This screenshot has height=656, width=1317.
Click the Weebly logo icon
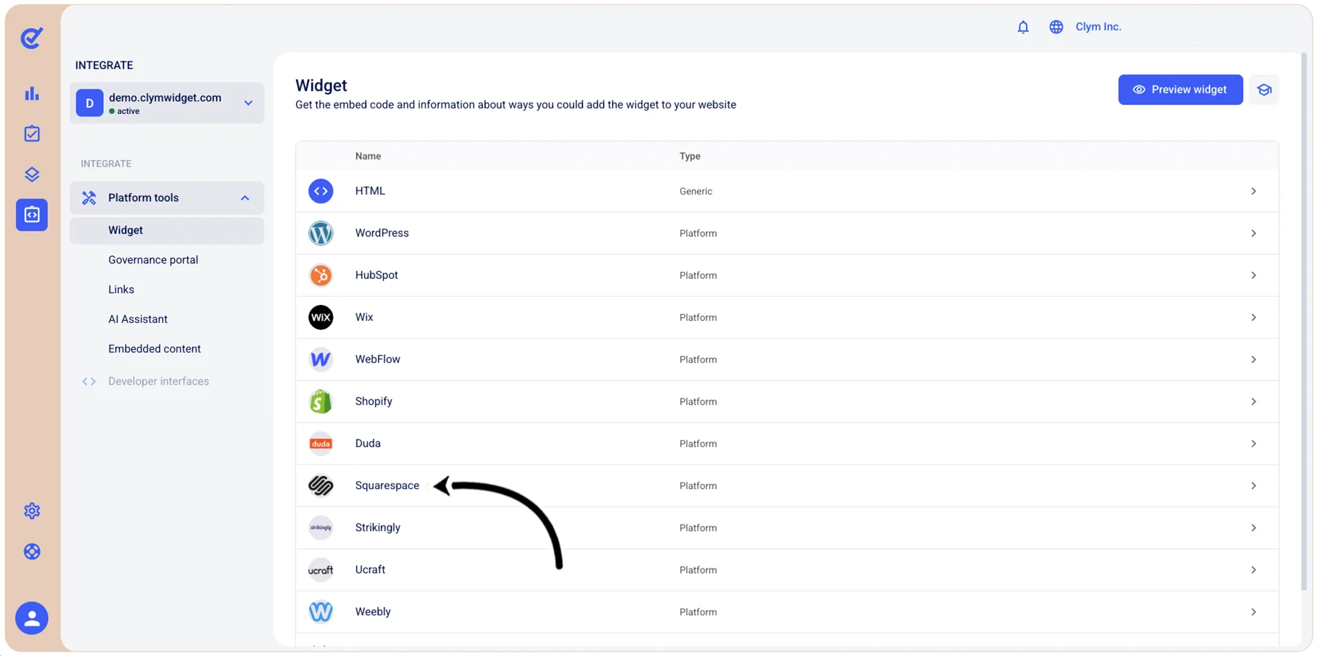[321, 612]
